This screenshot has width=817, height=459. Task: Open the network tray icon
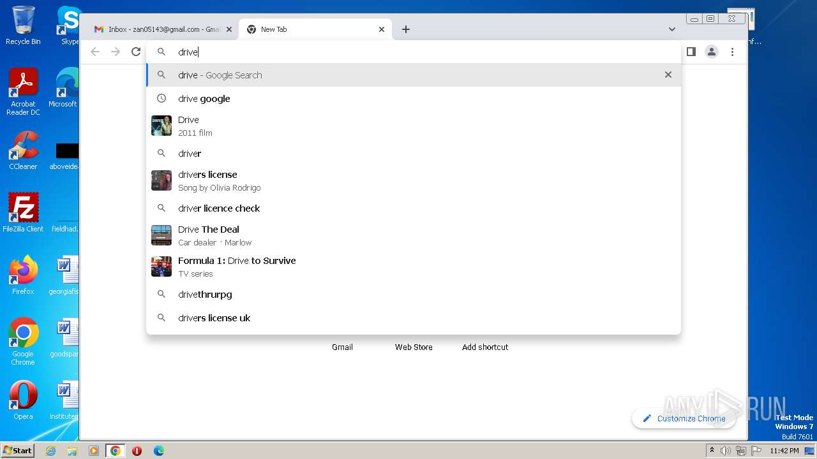pyautogui.click(x=741, y=451)
